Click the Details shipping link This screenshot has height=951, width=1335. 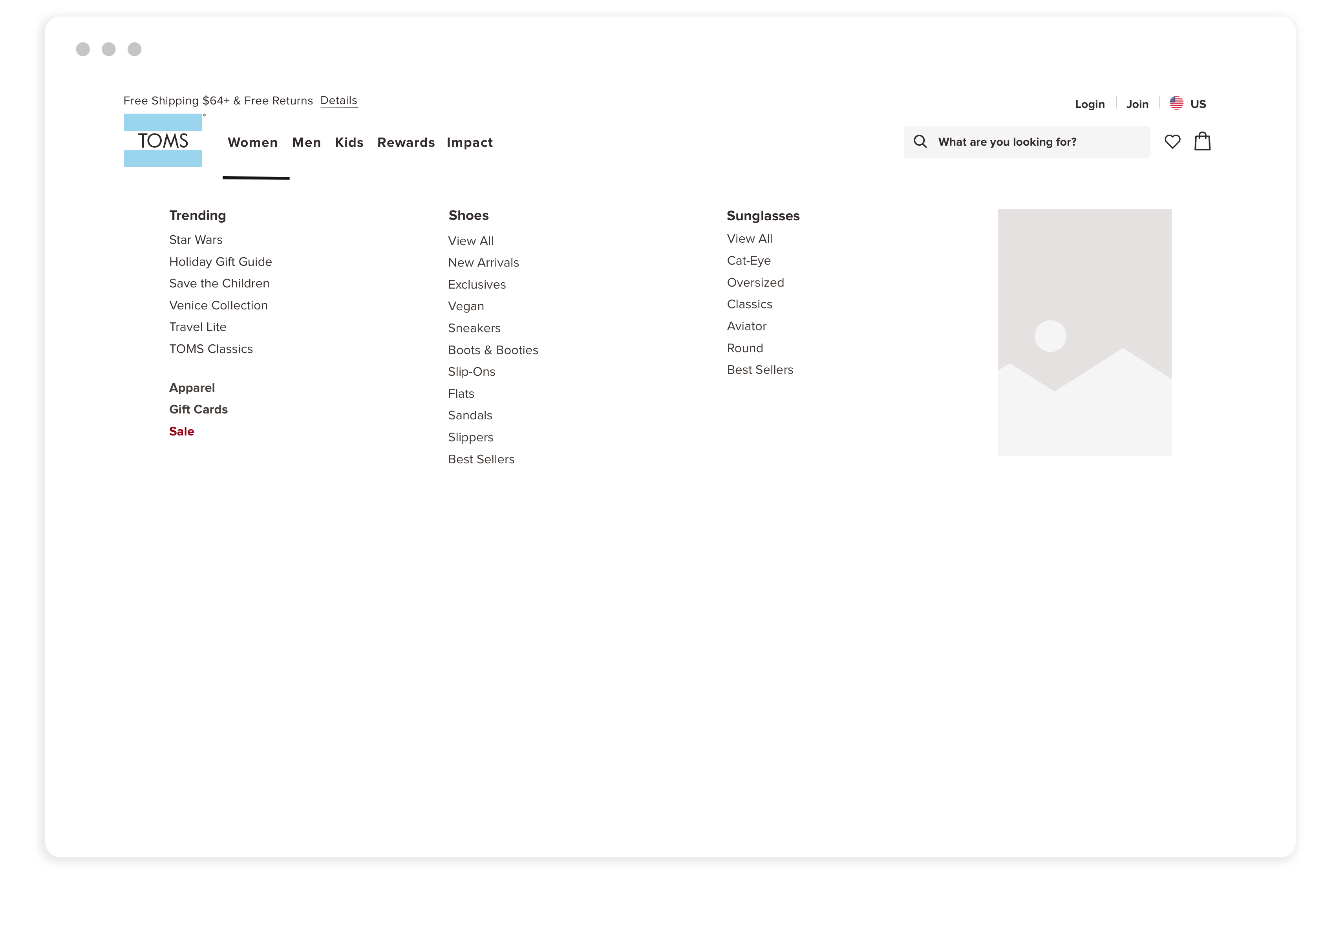(x=338, y=101)
